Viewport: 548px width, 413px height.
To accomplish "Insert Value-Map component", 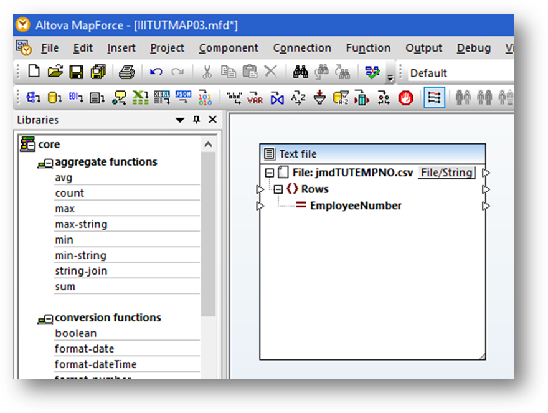I will [362, 98].
